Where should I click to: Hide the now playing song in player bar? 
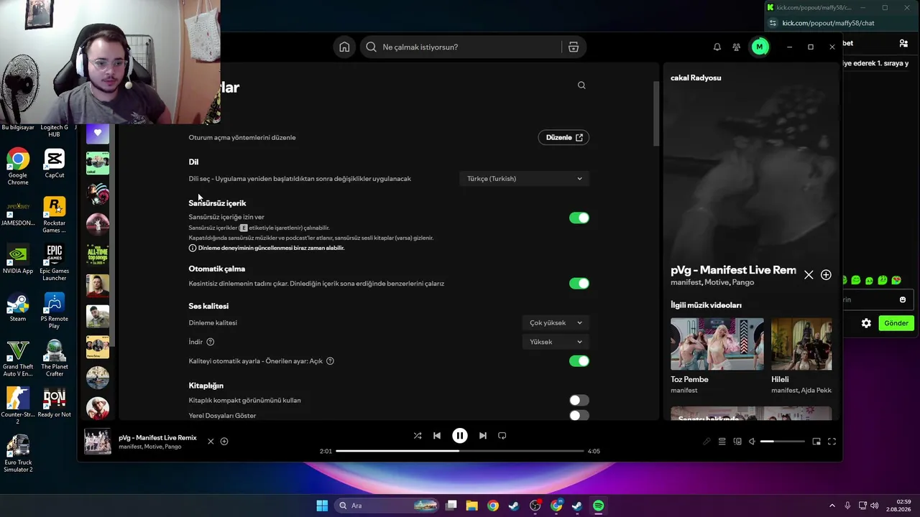tap(211, 442)
